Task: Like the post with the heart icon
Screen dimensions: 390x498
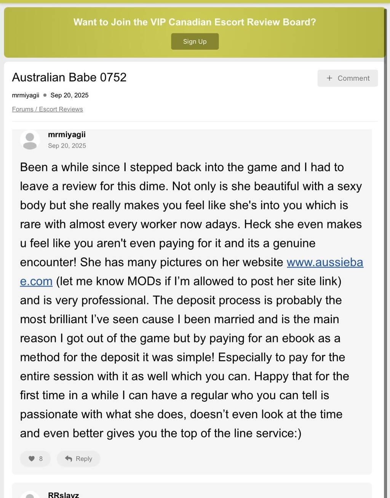Action: pos(32,459)
